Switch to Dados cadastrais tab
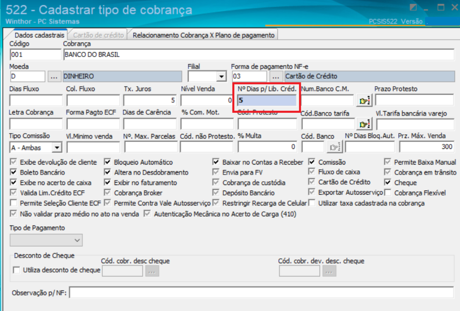This screenshot has width=460, height=311. coord(39,35)
